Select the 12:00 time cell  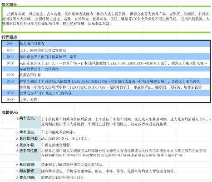point(10,75)
